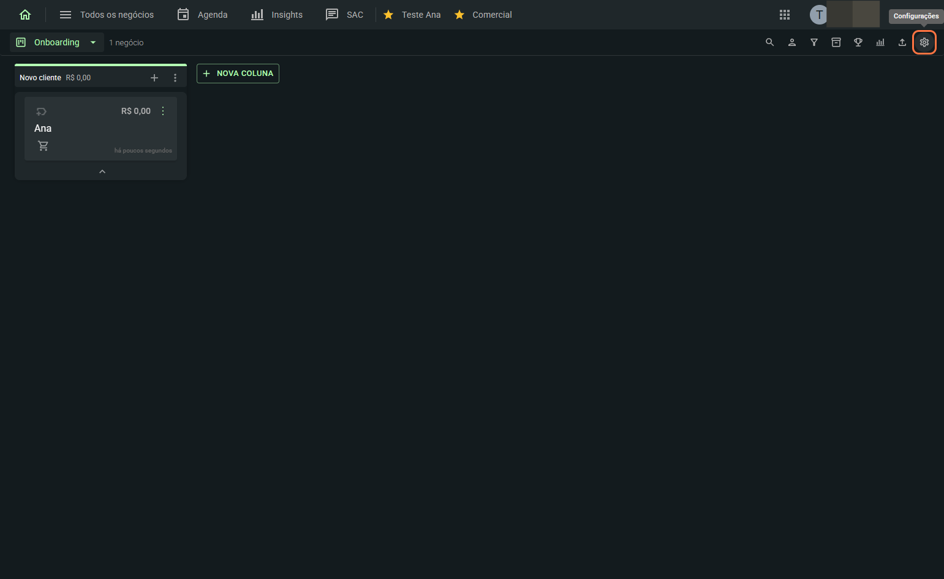Viewport: 944px width, 579px height.
Task: Click the R$ 0,00 value on Ana card
Action: point(136,111)
